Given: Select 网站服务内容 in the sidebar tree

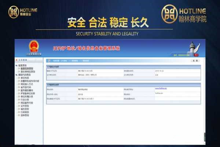Looking at the screenshot, I should pos(27,103).
